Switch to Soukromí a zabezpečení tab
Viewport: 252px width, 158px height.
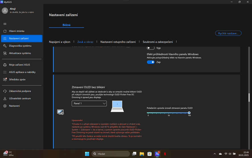pos(158,42)
